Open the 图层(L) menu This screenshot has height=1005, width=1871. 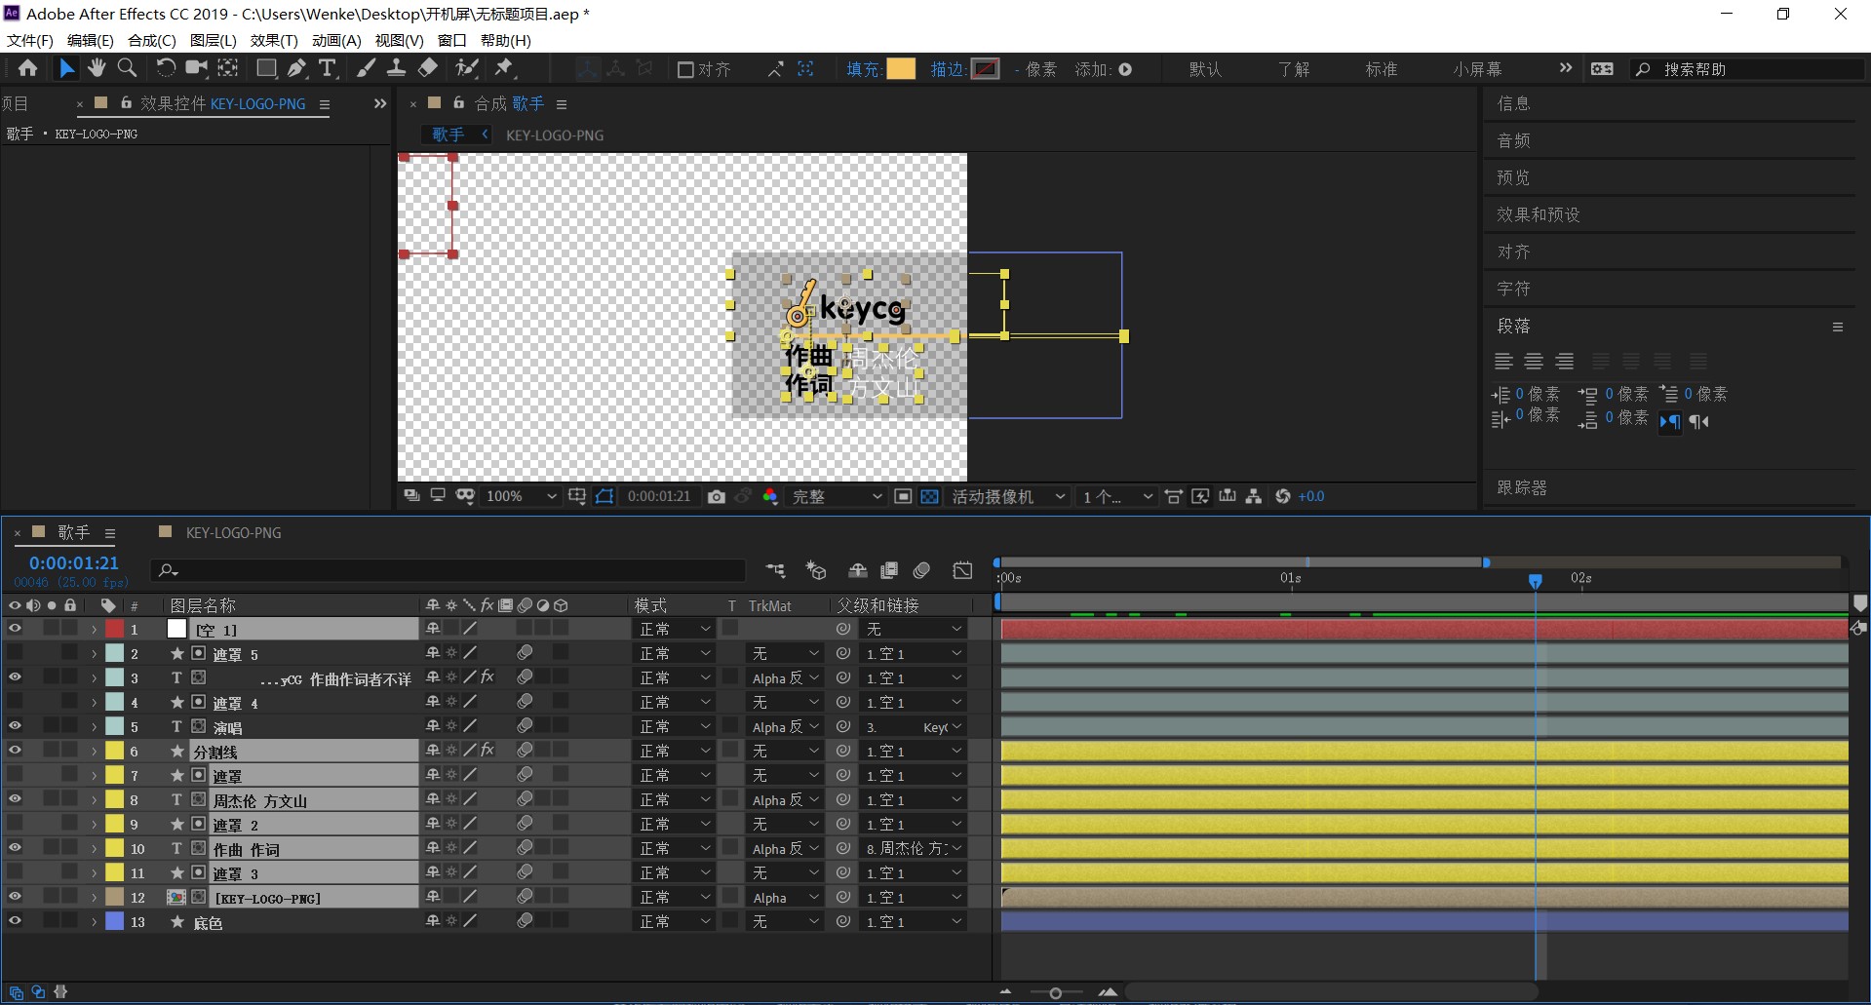[x=214, y=40]
